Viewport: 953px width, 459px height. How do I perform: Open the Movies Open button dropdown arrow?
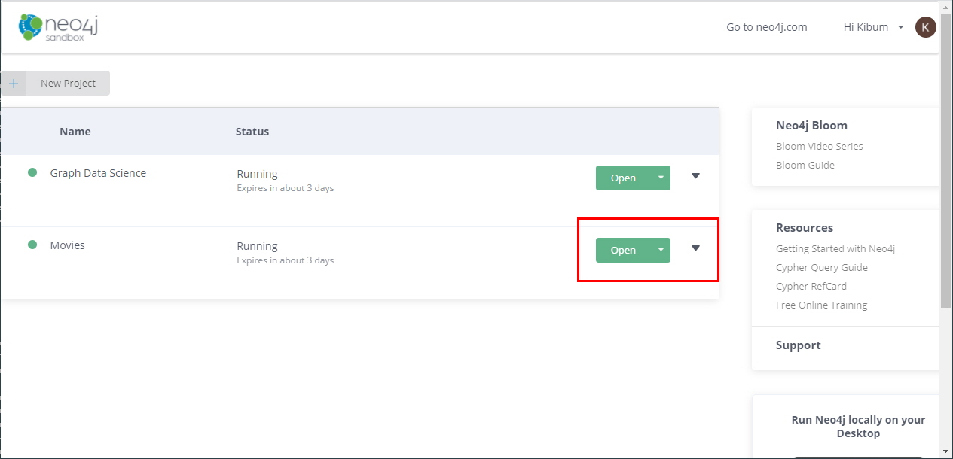point(661,250)
